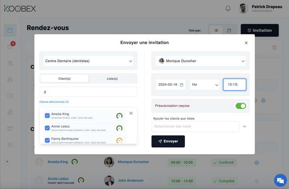Switch to calendar view icon
The image size is (289, 189).
pyautogui.click(x=229, y=30)
